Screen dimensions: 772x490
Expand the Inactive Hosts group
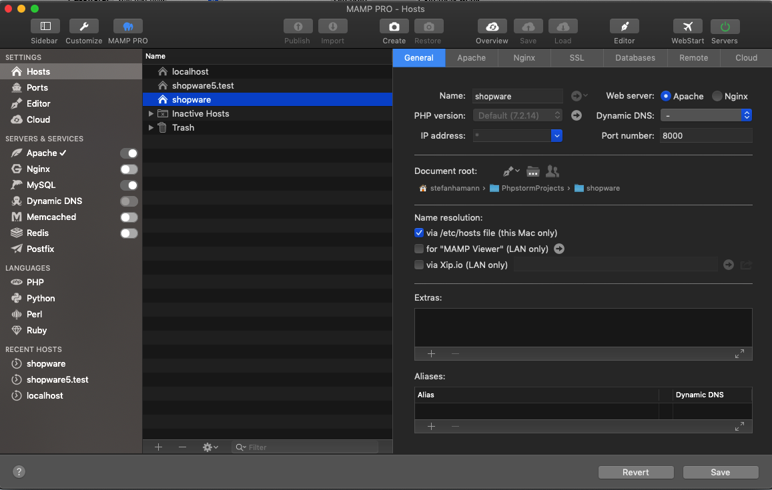coord(151,114)
